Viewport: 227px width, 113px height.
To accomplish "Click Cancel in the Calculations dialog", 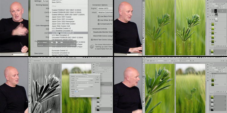I will [x=97, y=80].
